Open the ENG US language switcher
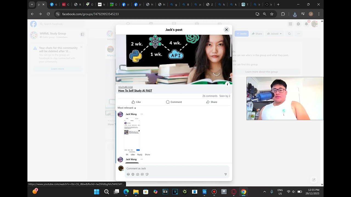The height and width of the screenshot is (197, 351). pyautogui.click(x=280, y=192)
